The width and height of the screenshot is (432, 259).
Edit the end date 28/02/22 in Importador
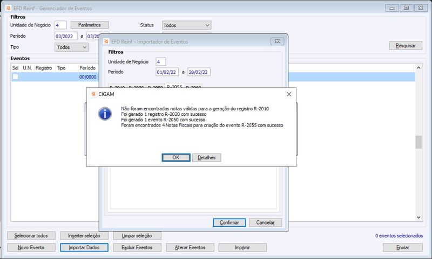(x=199, y=72)
